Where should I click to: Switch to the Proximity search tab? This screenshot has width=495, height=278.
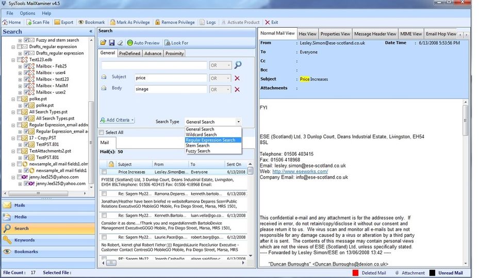pos(174,54)
